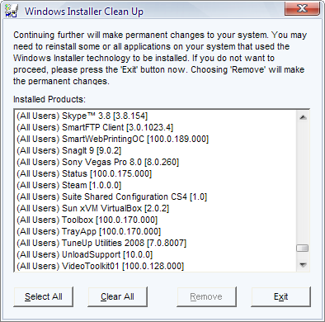Click the scrollbar up arrow

click(303, 117)
